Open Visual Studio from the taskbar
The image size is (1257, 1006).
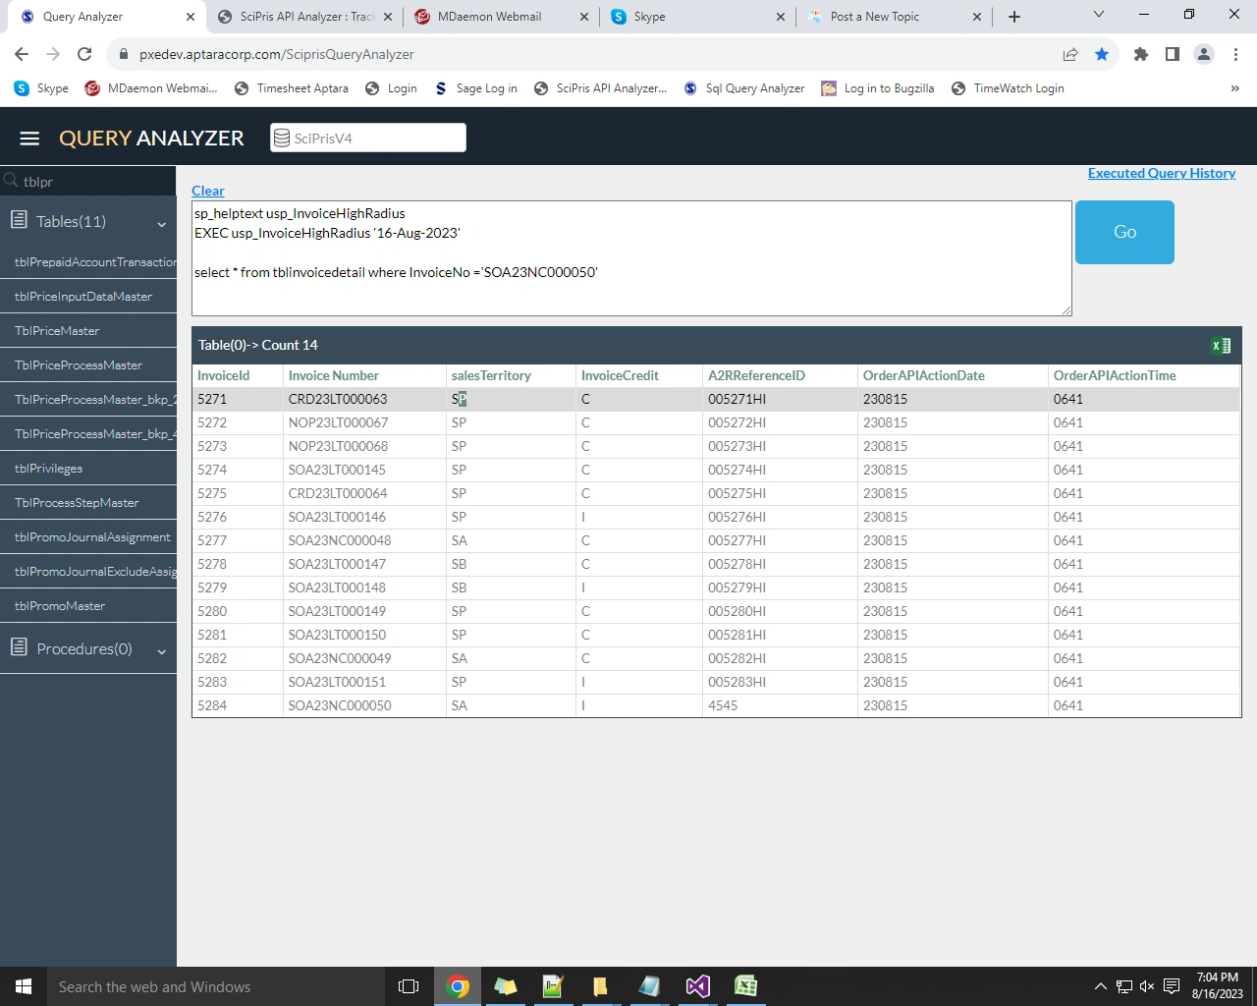697,986
